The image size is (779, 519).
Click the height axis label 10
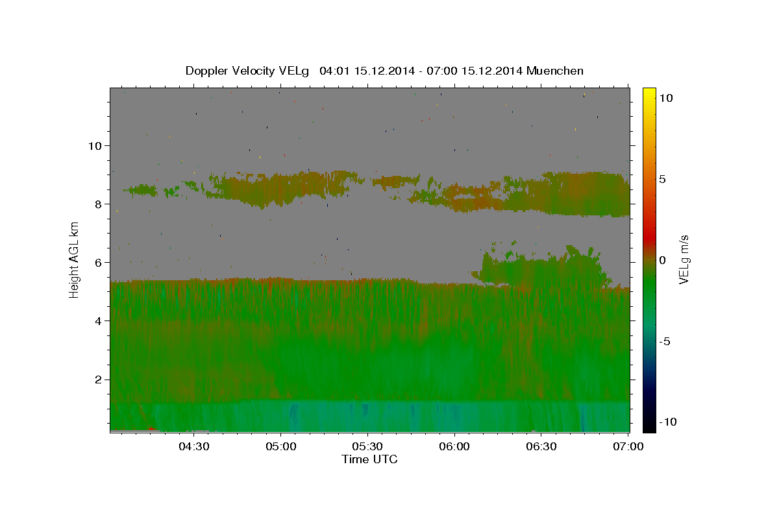point(95,145)
